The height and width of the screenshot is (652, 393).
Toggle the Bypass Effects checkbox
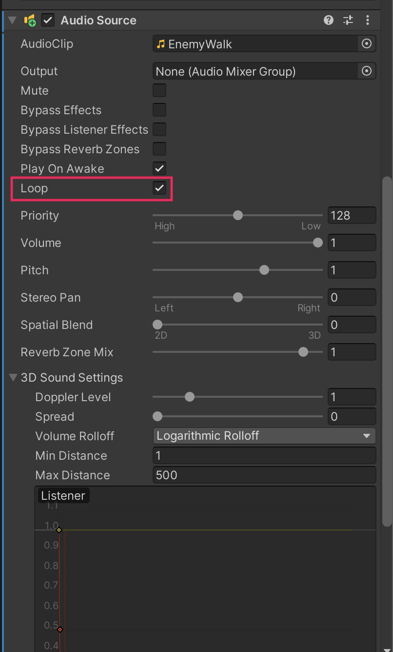(x=159, y=110)
